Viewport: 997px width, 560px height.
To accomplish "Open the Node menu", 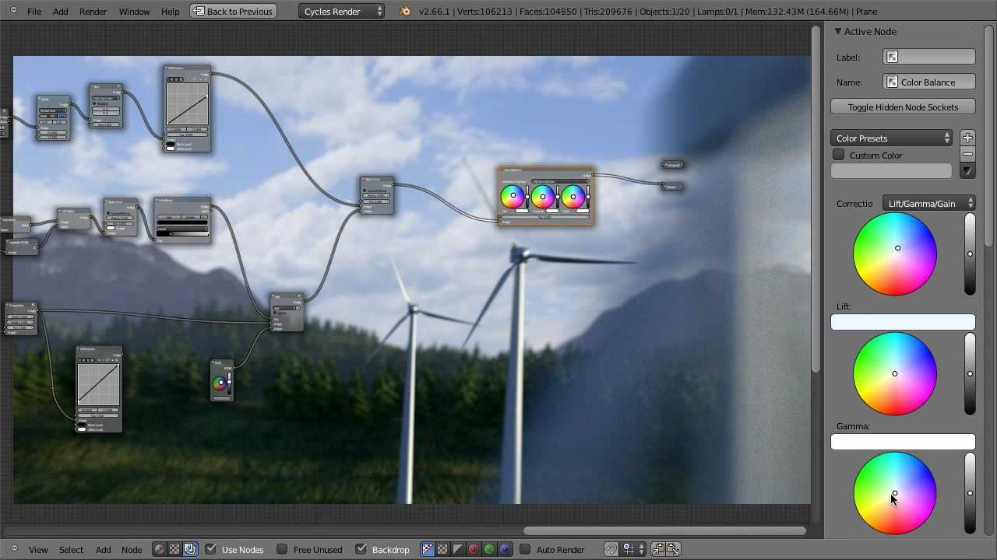I will [x=132, y=549].
